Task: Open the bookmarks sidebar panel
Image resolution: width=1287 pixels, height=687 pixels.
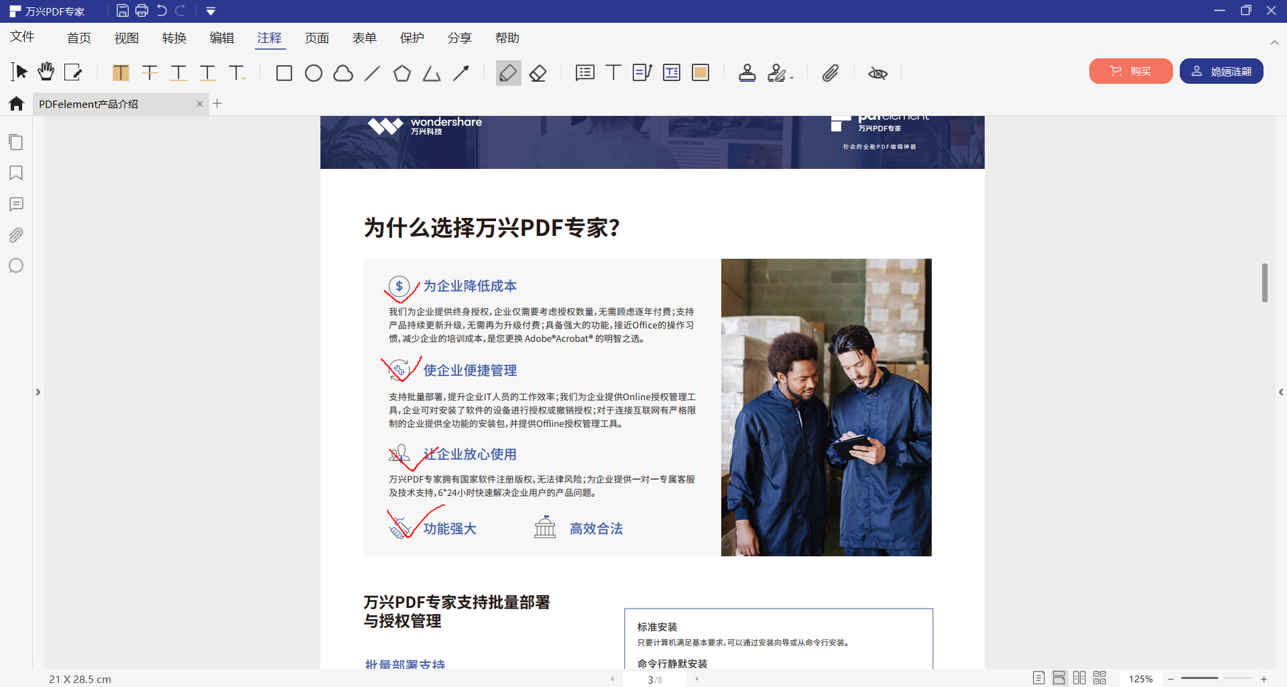Action: coord(16,173)
